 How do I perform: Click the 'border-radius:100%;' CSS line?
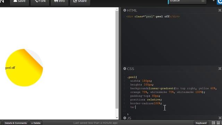(x=146, y=103)
